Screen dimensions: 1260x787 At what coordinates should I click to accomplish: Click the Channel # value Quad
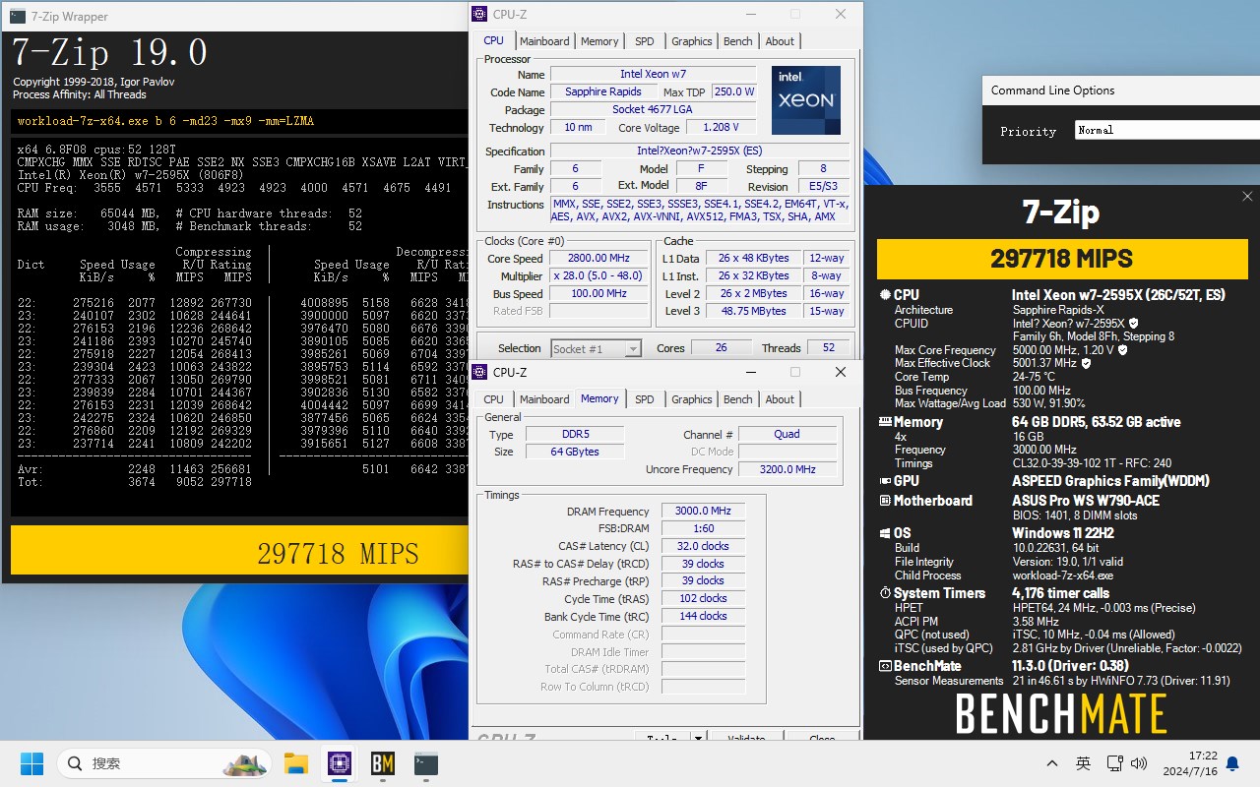coord(787,434)
